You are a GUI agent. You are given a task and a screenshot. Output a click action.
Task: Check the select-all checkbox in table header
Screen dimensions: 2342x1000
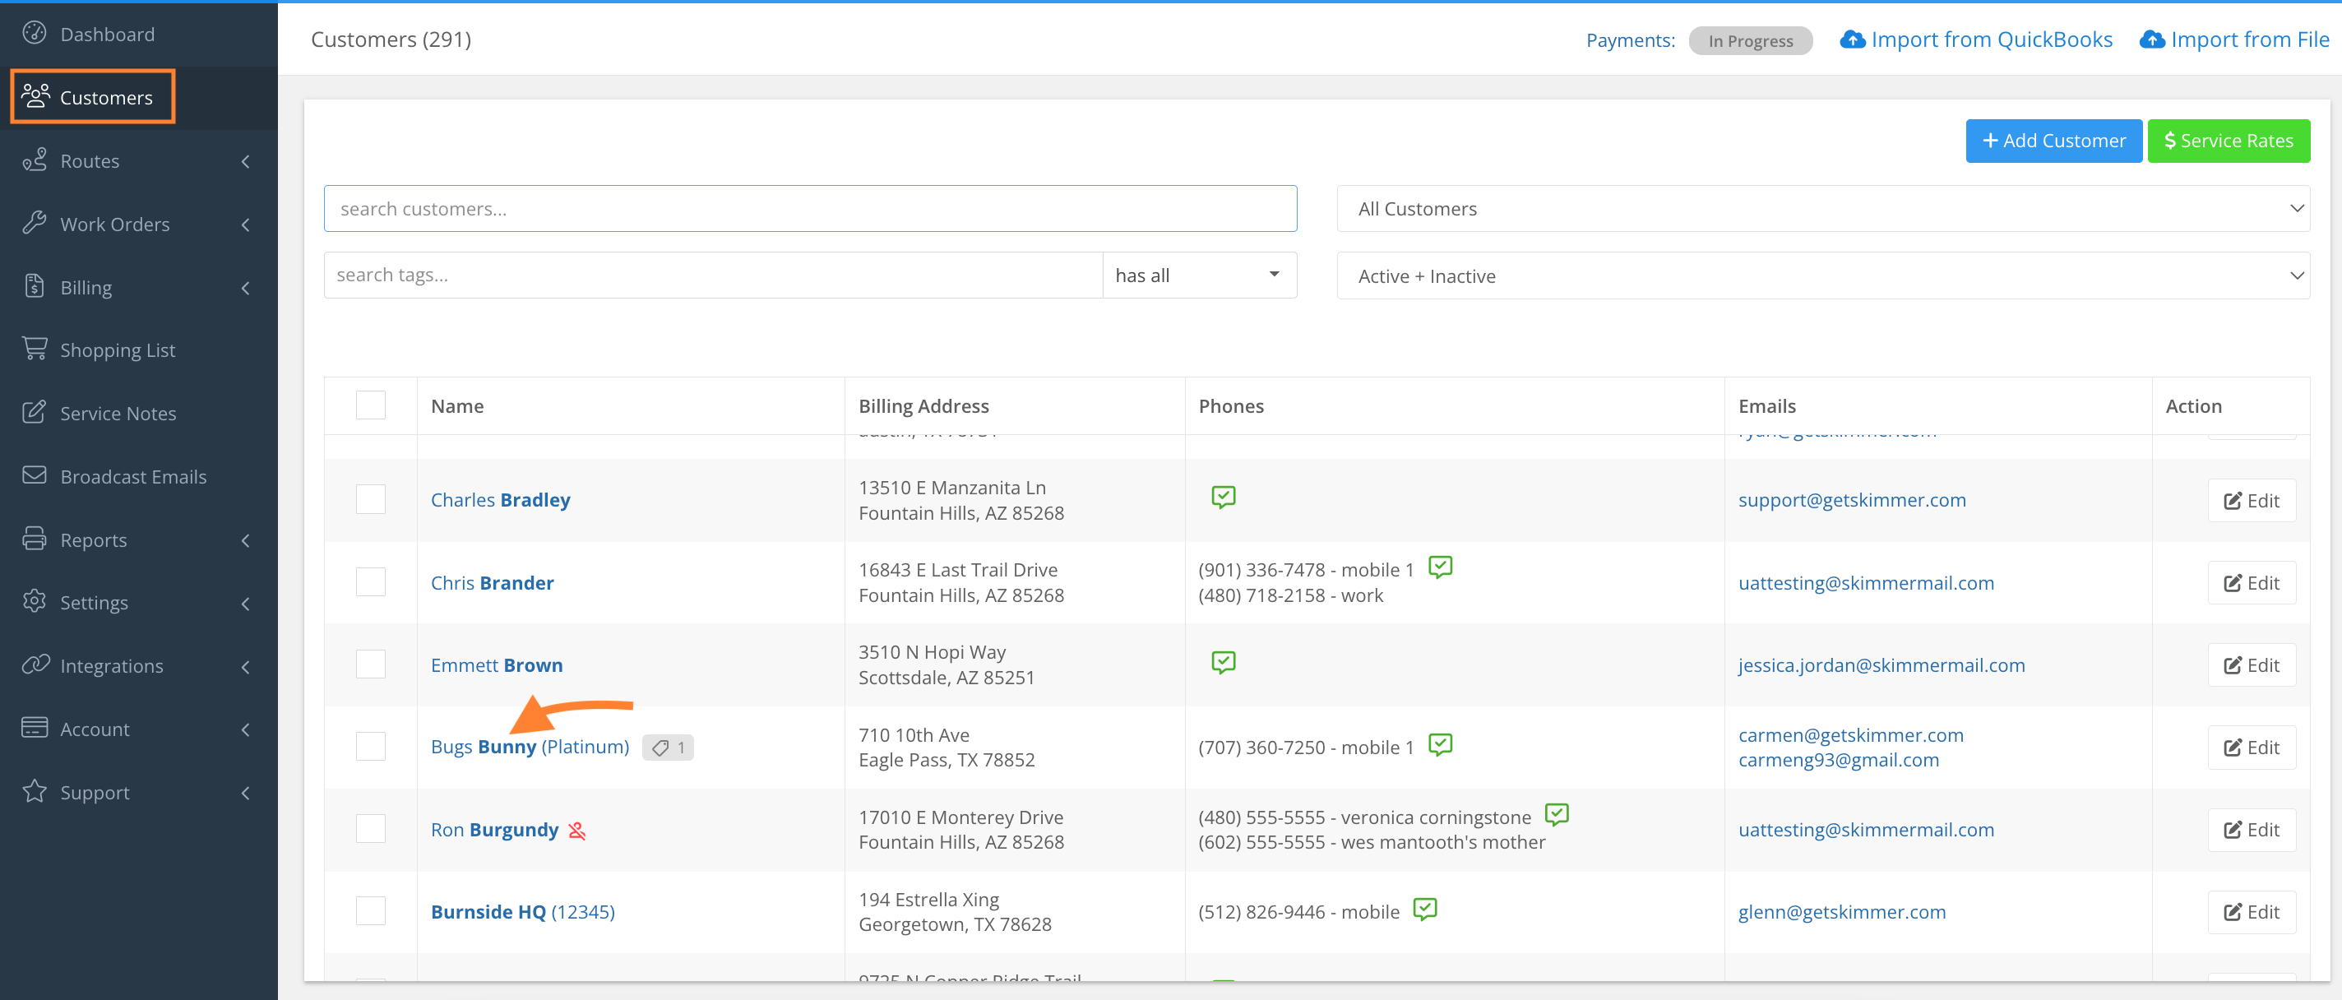coord(370,405)
